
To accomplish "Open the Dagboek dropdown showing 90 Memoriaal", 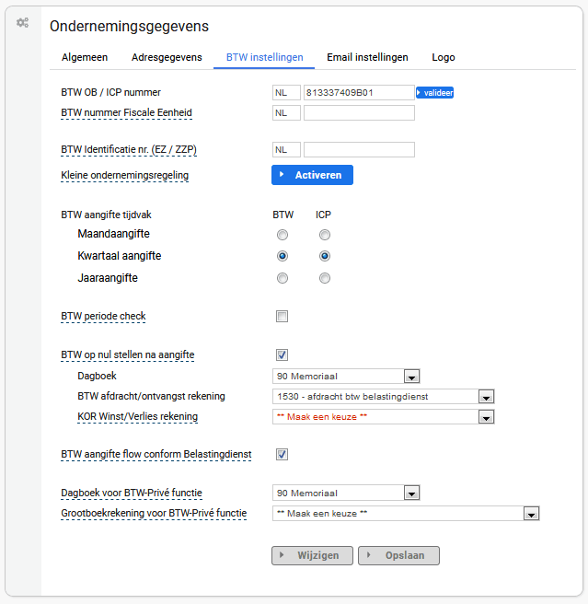I will [346, 377].
